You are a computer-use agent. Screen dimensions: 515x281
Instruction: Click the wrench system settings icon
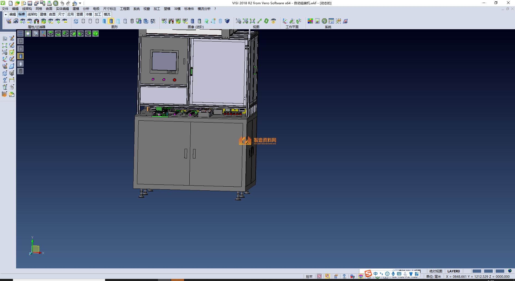324,21
